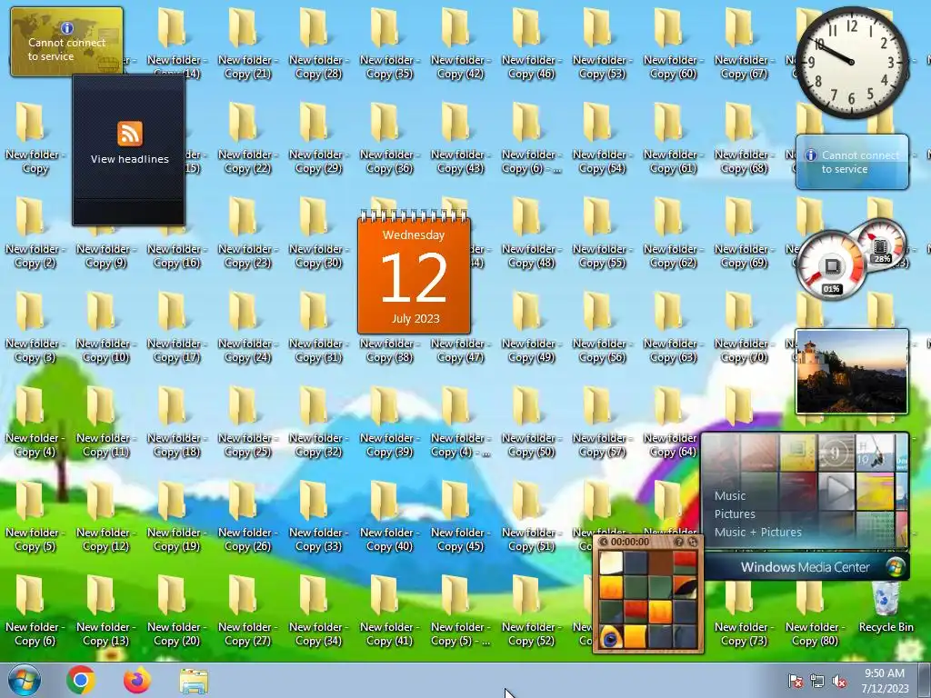Select Pictures in the Media Center gadget

tap(735, 514)
